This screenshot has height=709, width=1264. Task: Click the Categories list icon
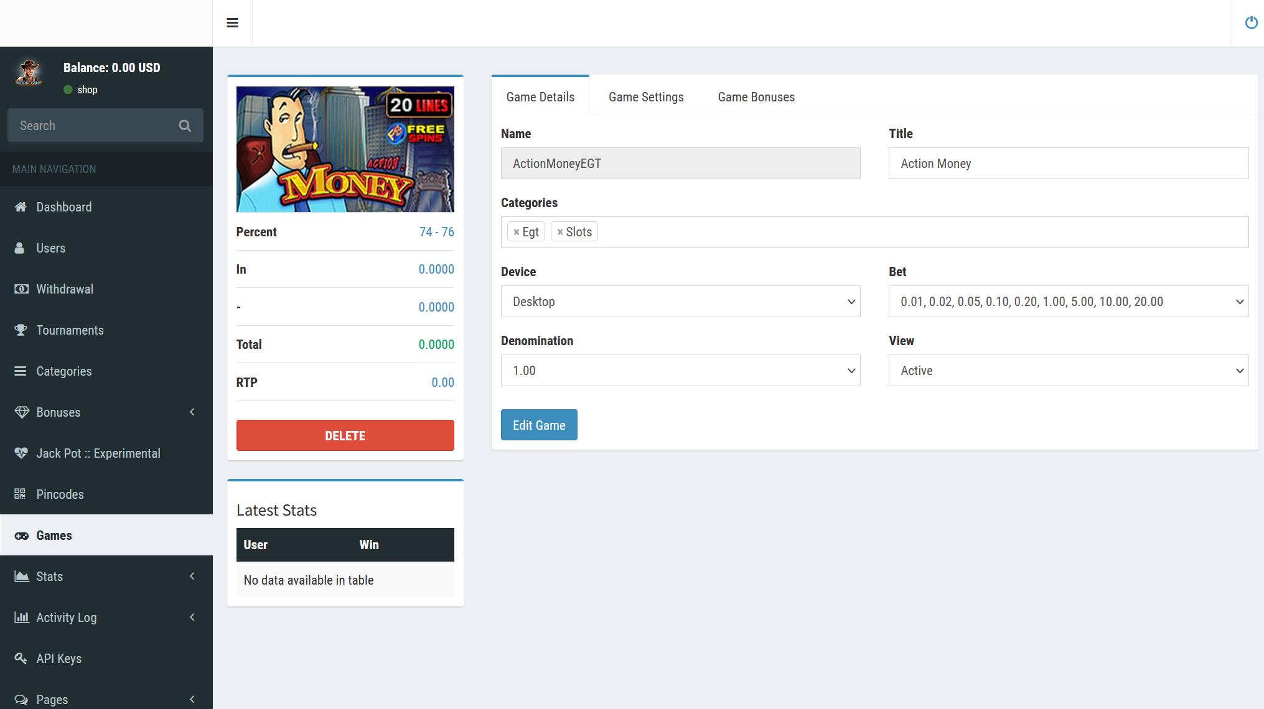(21, 371)
